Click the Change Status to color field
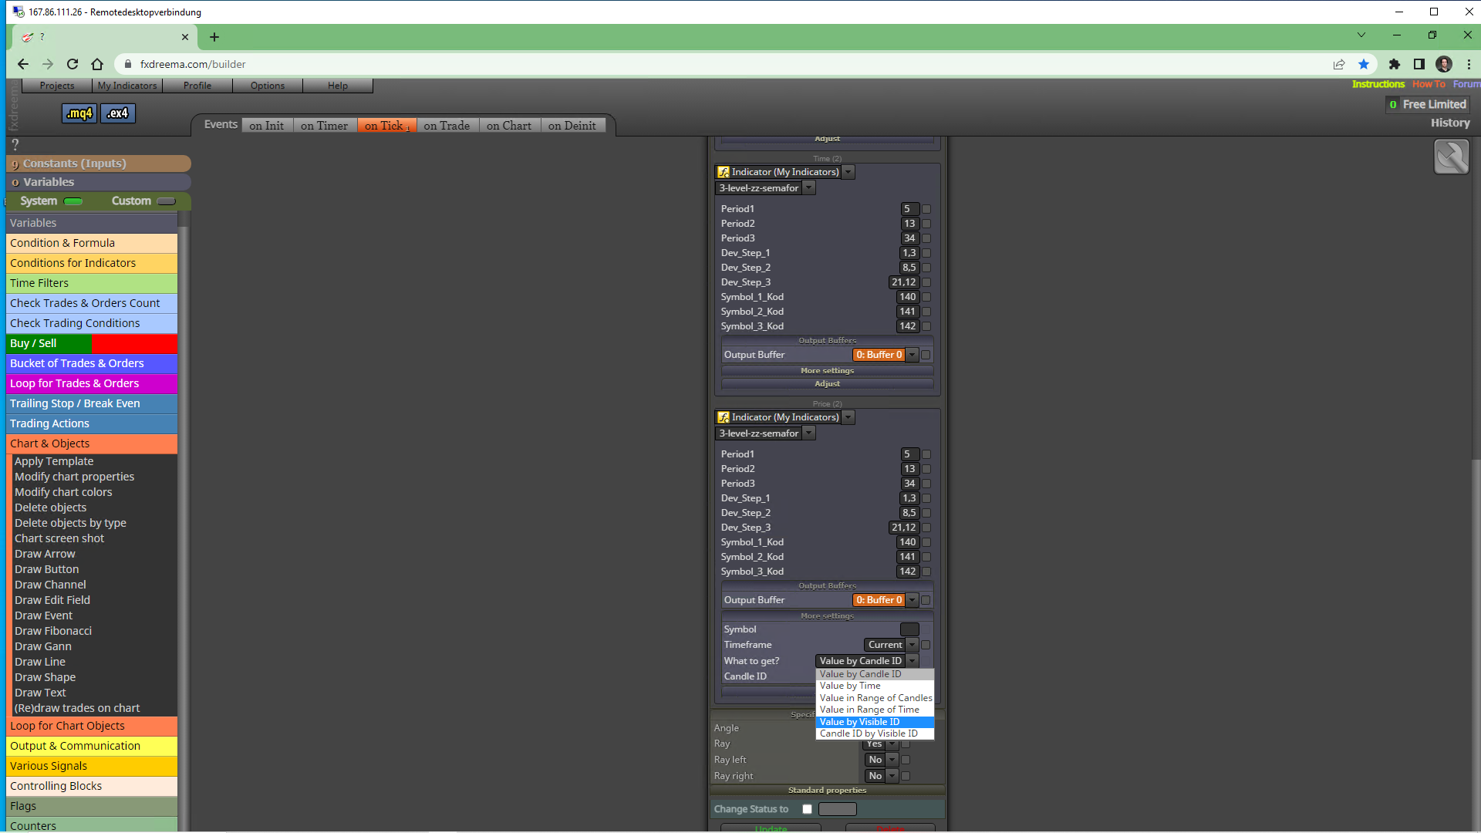Viewport: 1481px width, 833px height. pos(837,809)
